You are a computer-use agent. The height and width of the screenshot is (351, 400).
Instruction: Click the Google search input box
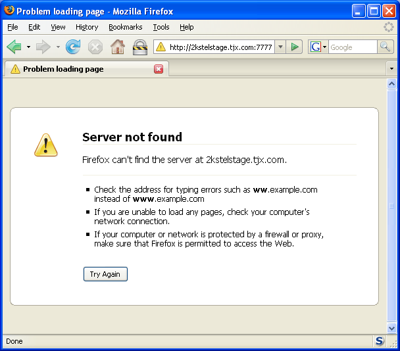click(x=353, y=47)
